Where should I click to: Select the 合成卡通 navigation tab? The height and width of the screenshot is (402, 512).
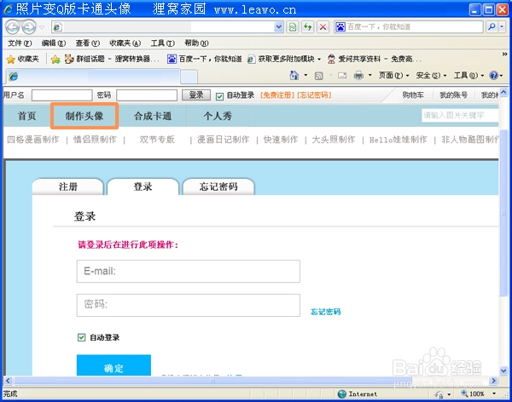coord(153,116)
